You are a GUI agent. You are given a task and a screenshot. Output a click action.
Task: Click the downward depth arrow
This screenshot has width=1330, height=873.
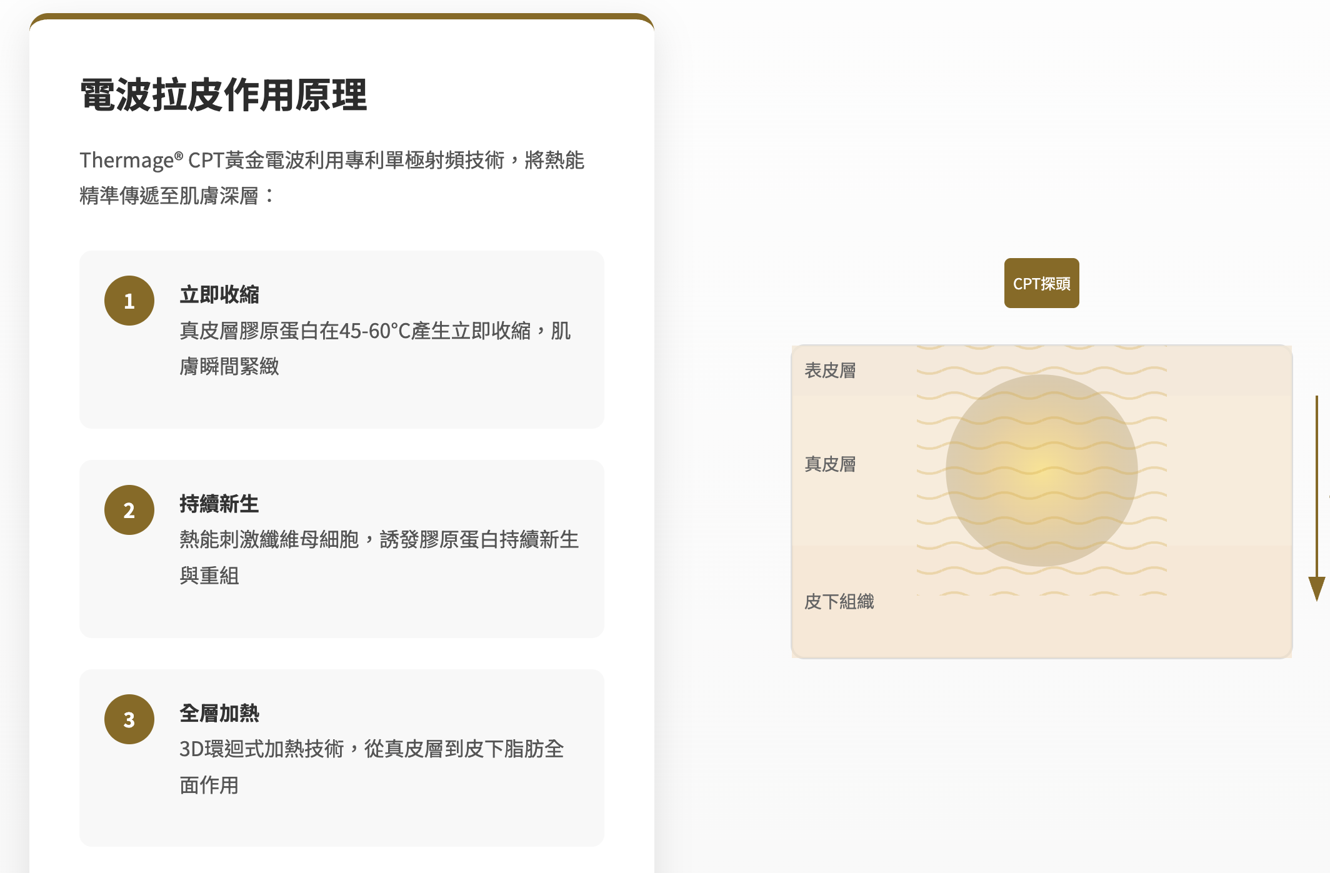point(1316,498)
